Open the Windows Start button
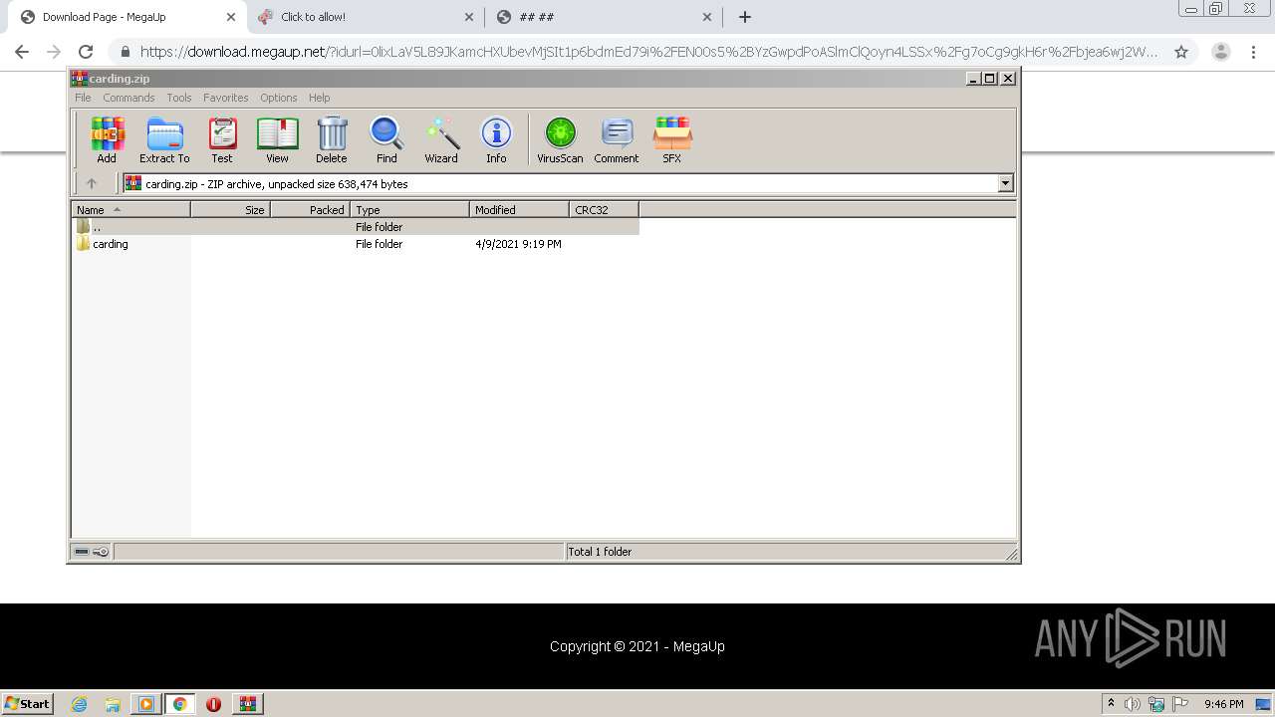The image size is (1275, 717). pos(28,703)
